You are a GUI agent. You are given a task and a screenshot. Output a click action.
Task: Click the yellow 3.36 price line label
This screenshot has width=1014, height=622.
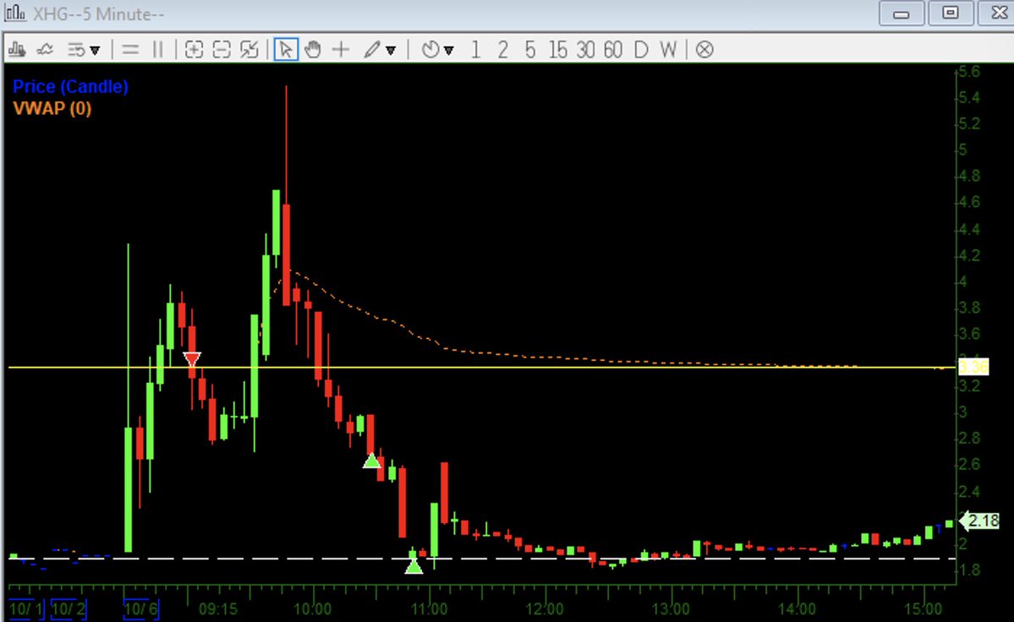tap(973, 368)
